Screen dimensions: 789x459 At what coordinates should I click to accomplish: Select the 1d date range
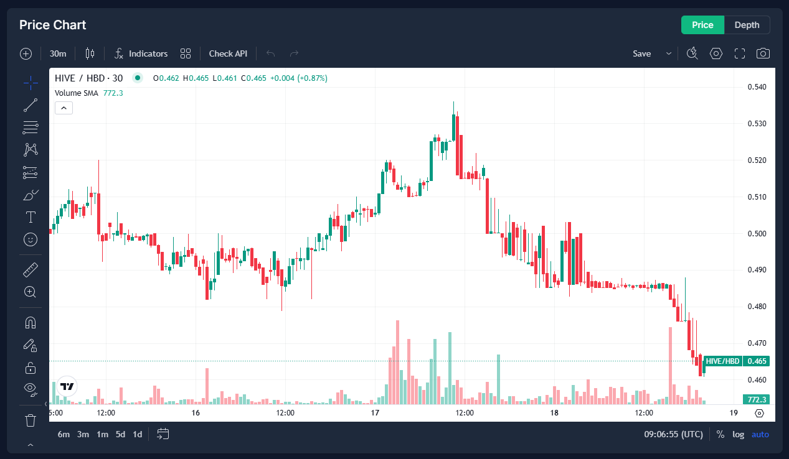coord(138,434)
